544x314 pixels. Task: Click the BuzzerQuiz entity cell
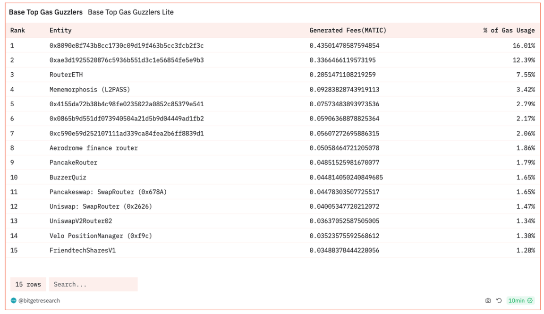[x=68, y=178]
